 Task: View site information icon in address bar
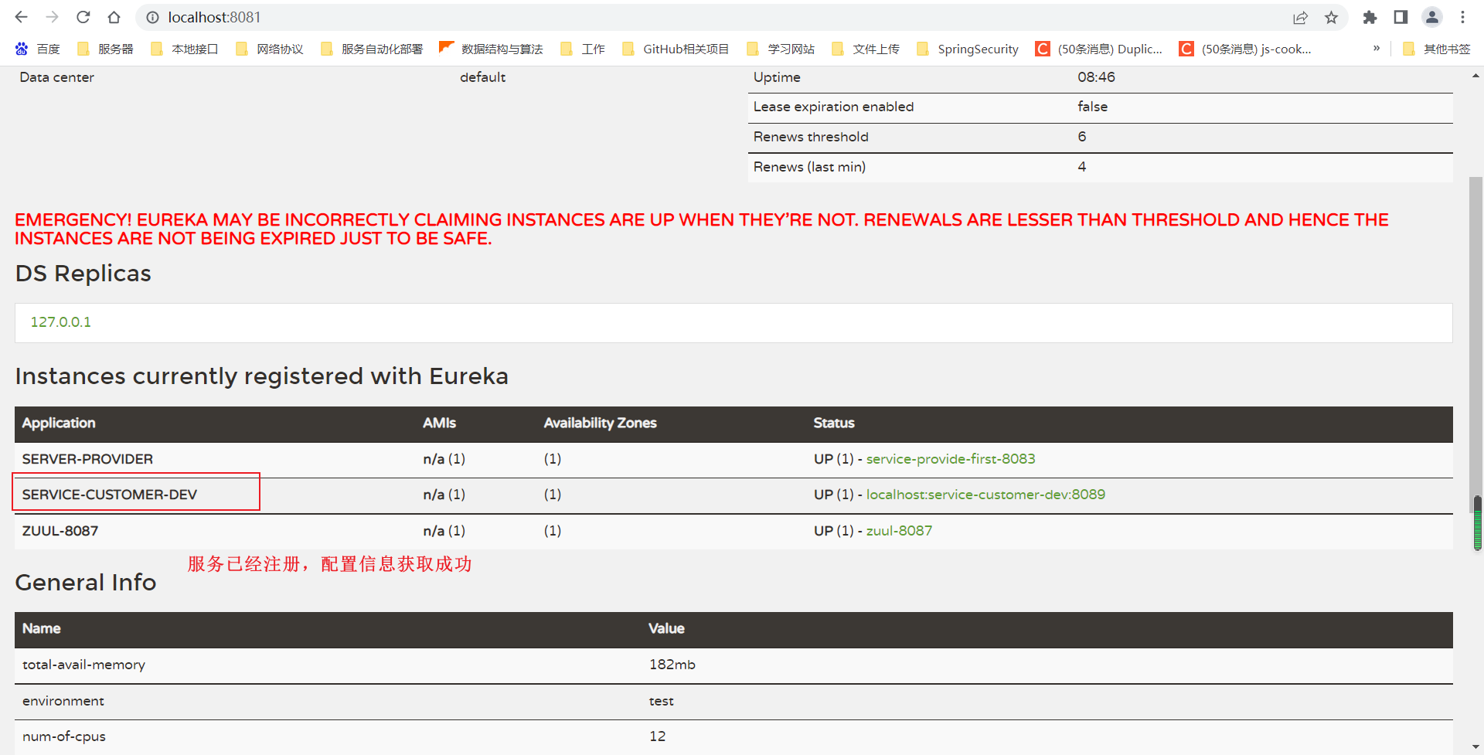pos(153,17)
